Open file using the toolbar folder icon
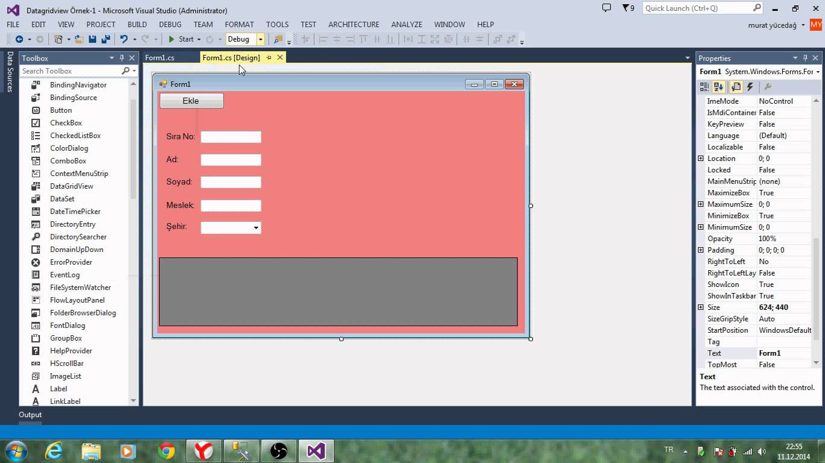 click(x=79, y=39)
